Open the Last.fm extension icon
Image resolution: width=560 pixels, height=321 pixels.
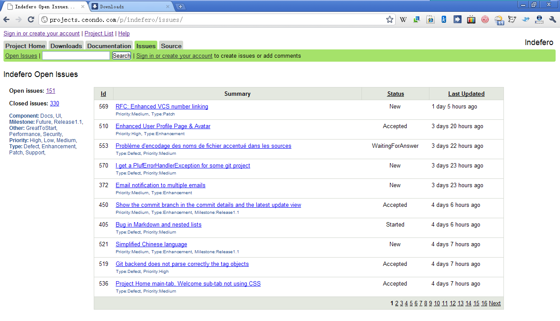tap(485, 20)
